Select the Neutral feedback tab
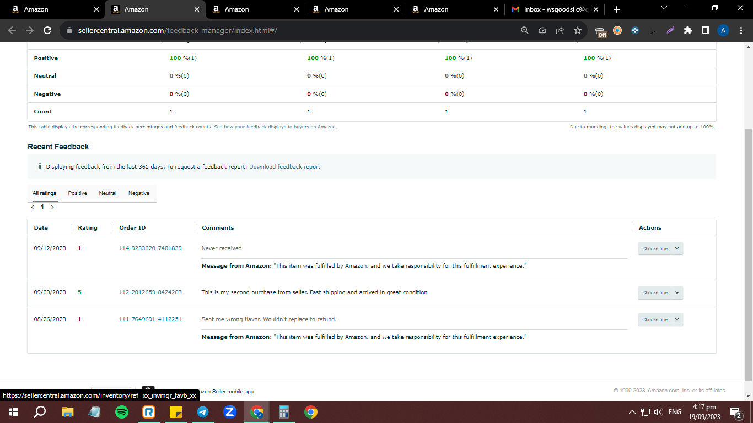 pos(107,193)
